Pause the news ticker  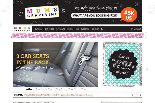(x=136, y=95)
